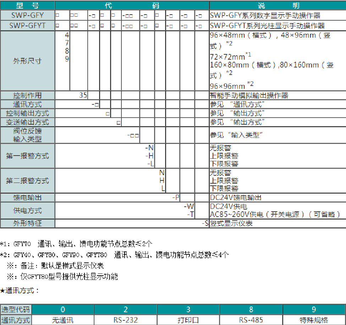This screenshot has width=346, height=325.
Task: Click the RS-485 cell
Action: pos(251,320)
